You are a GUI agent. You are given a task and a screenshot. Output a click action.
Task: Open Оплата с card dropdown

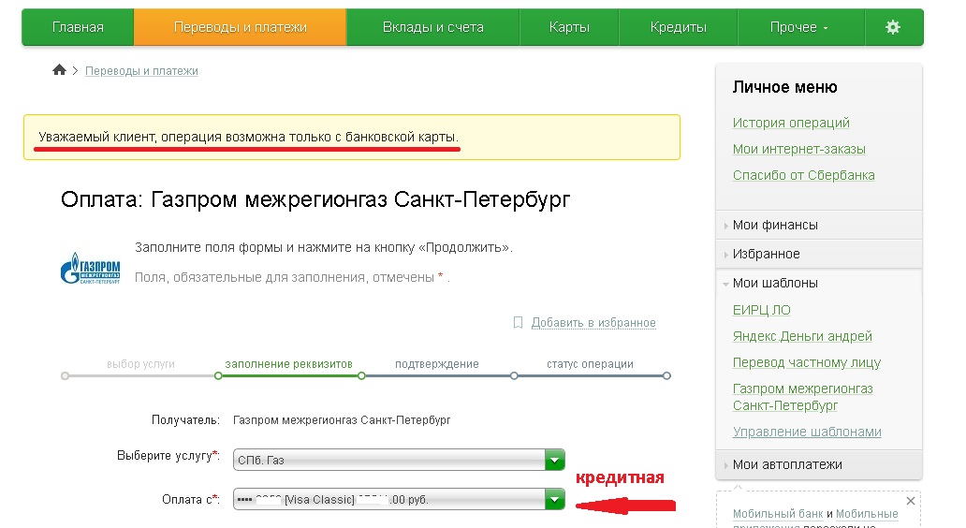pyautogui.click(x=399, y=499)
